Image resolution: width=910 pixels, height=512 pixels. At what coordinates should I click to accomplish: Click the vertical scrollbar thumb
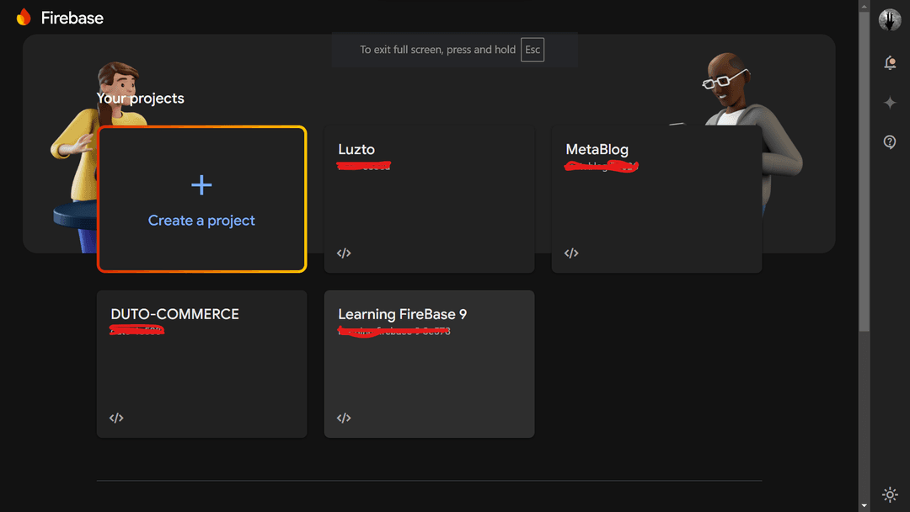click(864, 168)
